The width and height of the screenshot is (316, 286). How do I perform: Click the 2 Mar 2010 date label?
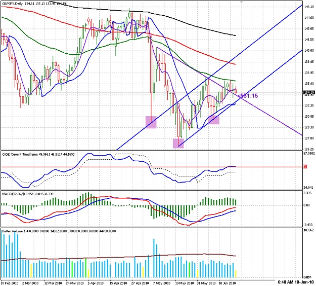click(x=30, y=283)
